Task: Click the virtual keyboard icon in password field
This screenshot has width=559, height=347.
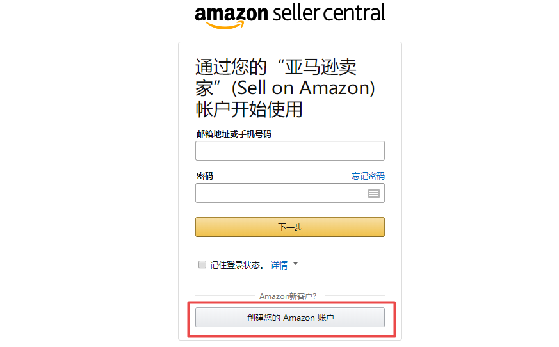Action: [374, 193]
